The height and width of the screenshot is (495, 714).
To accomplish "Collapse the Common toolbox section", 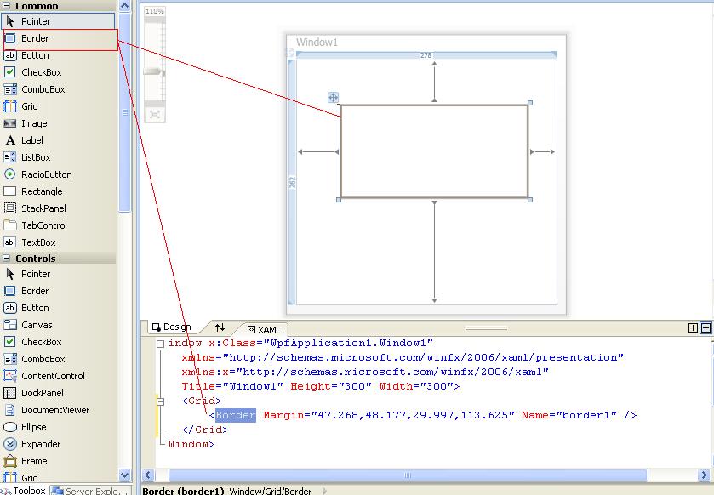I will (x=7, y=5).
